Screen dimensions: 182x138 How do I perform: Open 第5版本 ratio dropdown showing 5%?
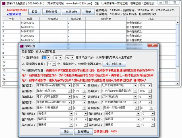[x=80, y=97]
